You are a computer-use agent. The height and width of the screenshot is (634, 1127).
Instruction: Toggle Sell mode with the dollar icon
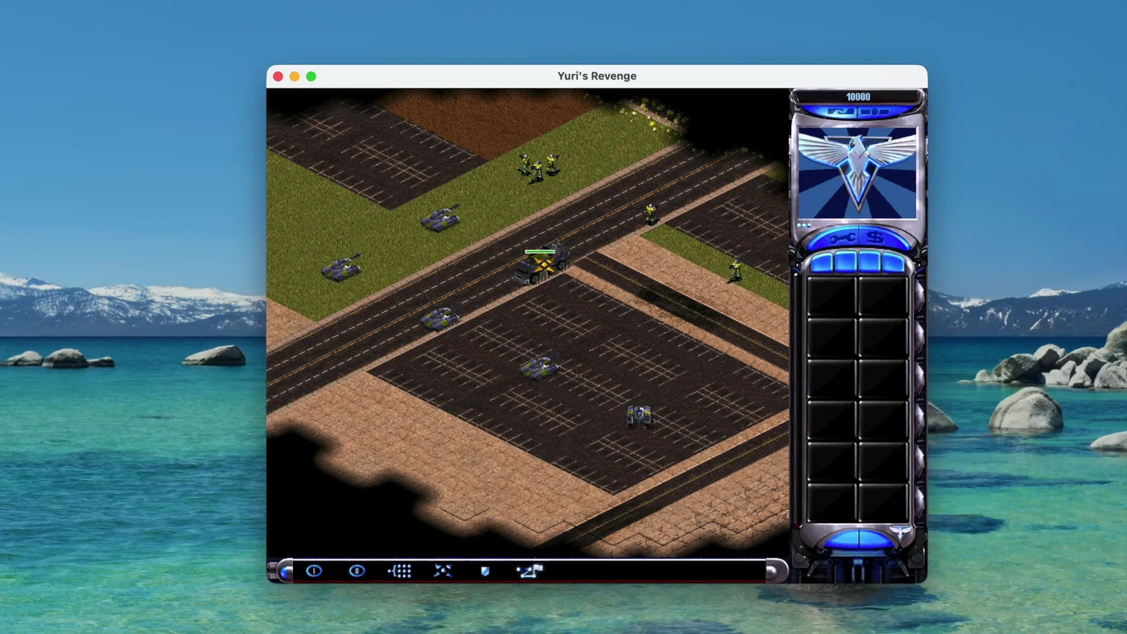click(x=876, y=238)
